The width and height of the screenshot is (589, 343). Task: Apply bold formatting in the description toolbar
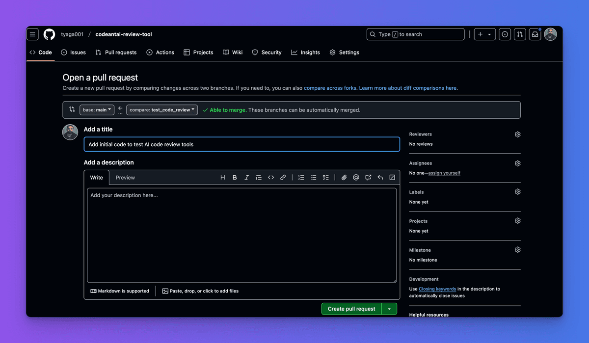coord(235,177)
